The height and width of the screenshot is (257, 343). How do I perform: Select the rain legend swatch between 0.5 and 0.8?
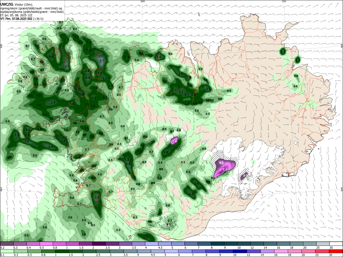(35, 251)
